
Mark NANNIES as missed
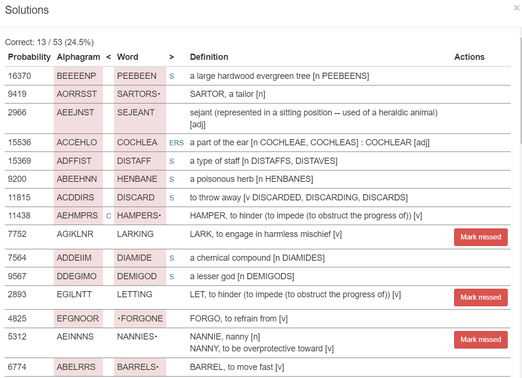click(x=481, y=340)
